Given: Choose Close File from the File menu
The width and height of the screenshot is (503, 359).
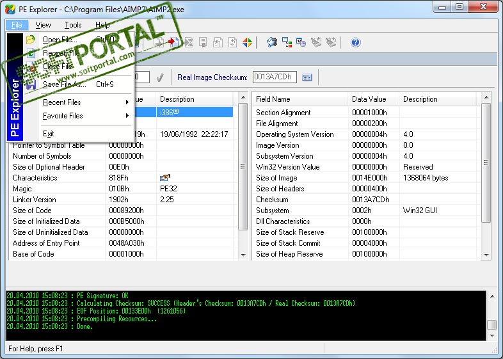Looking at the screenshot, I should coord(79,67).
